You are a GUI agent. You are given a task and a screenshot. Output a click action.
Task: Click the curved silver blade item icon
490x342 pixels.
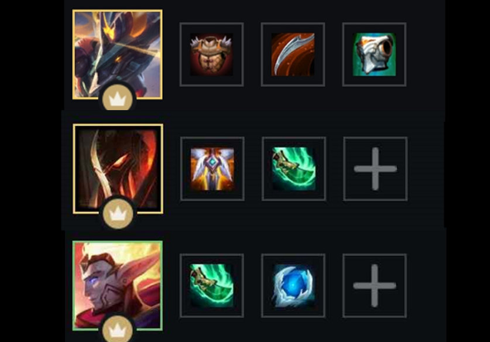[x=293, y=54]
